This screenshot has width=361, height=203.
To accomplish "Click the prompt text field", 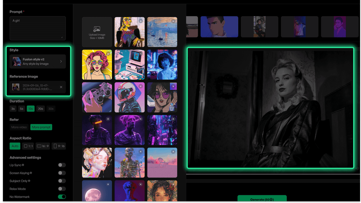I will pyautogui.click(x=37, y=28).
